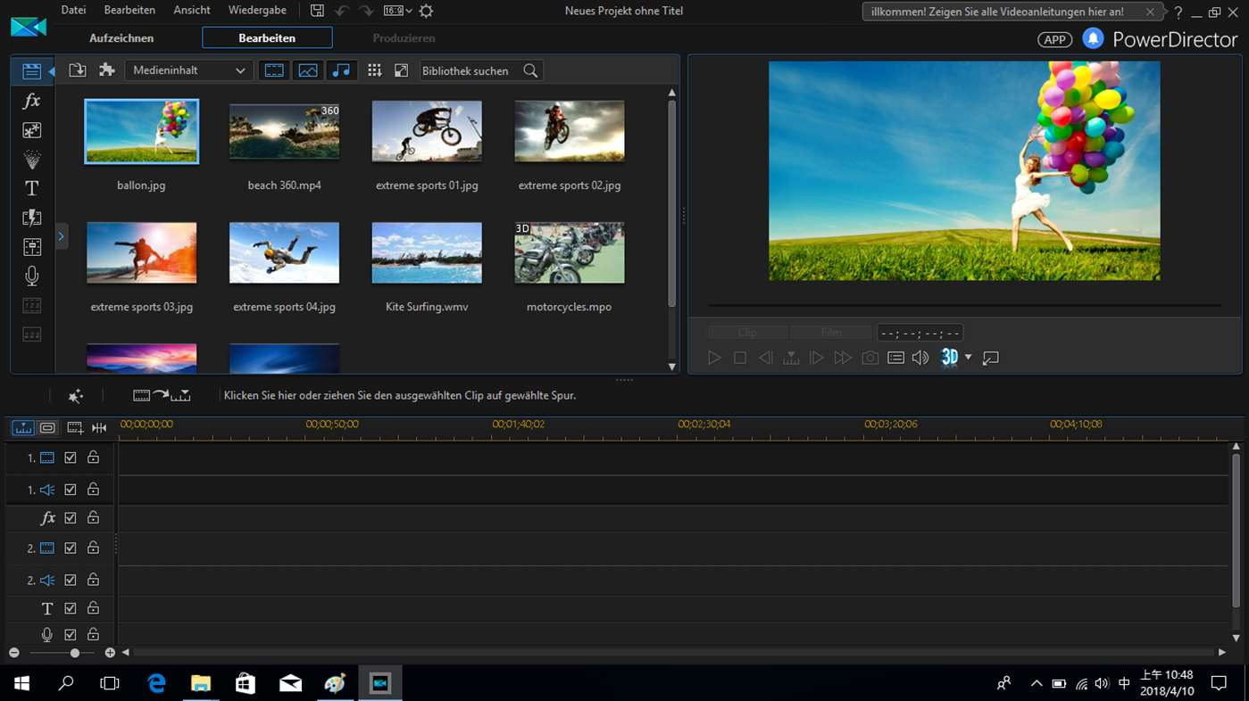The width and height of the screenshot is (1249, 701).
Task: Click the timeline zoom slider handle
Action: coord(75,653)
